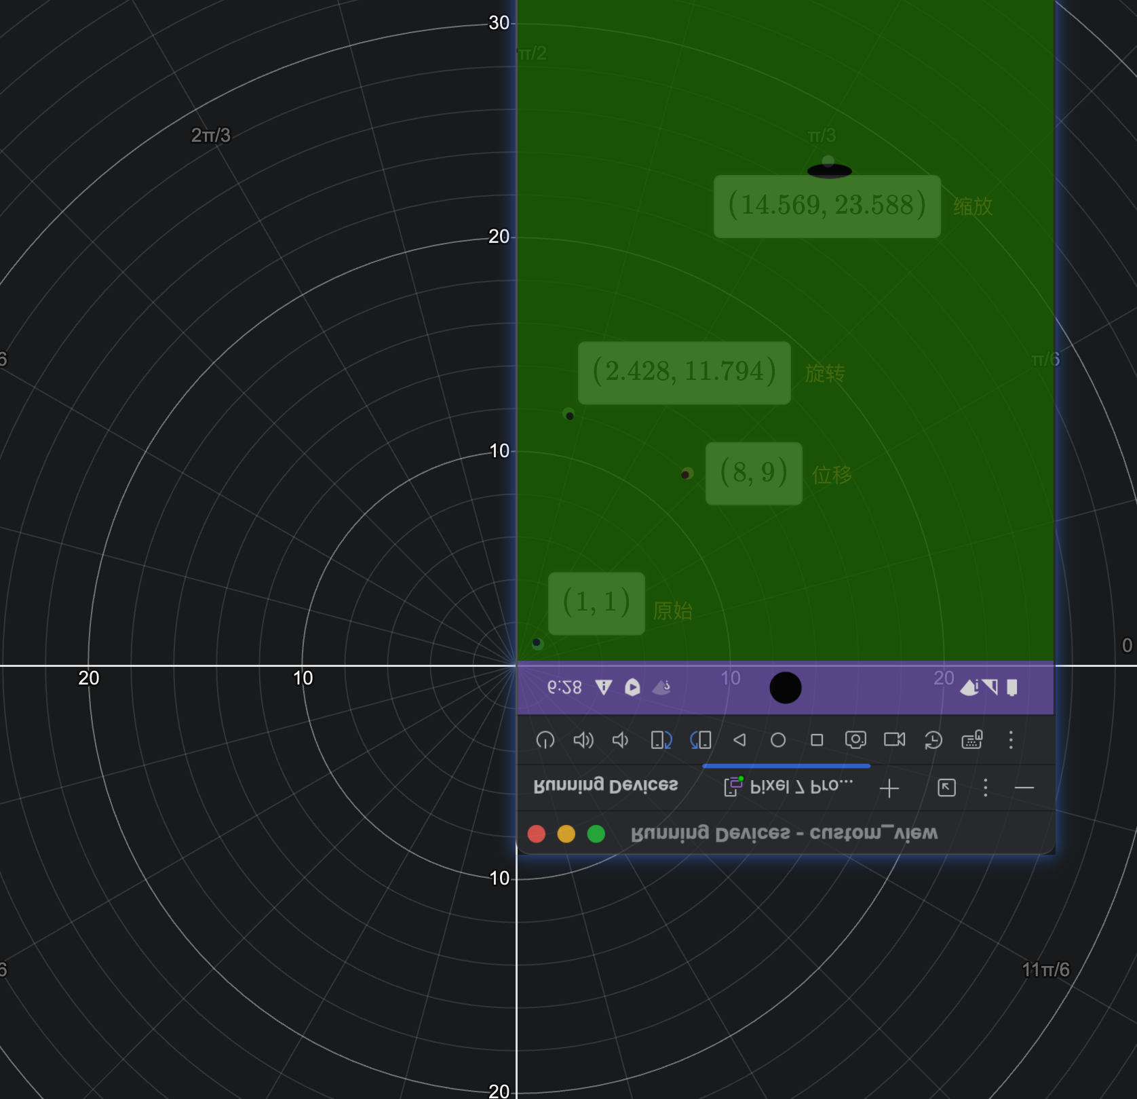The height and width of the screenshot is (1099, 1137).
Task: Click the plus icon to add device
Action: 889,788
